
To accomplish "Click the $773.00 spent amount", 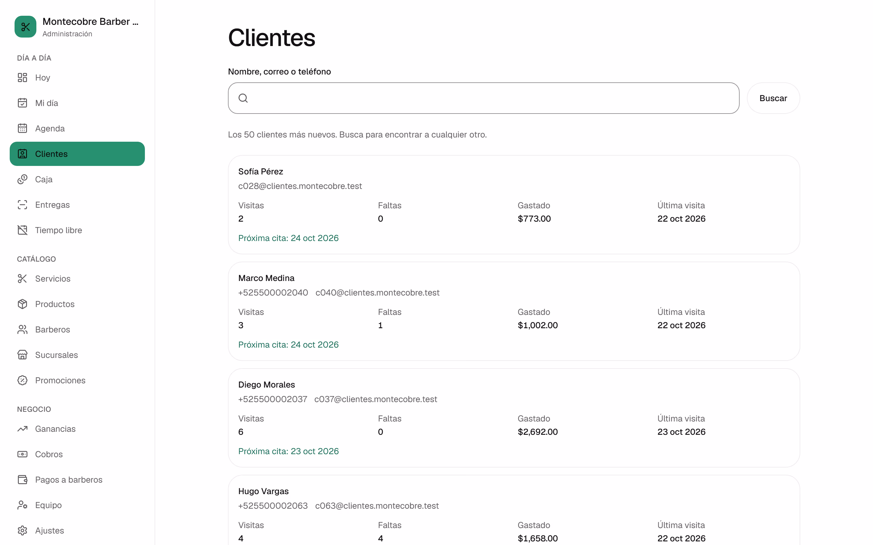I will point(534,219).
